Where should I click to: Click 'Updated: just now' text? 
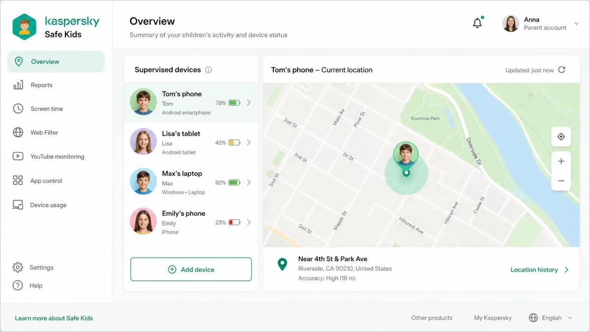click(x=530, y=70)
